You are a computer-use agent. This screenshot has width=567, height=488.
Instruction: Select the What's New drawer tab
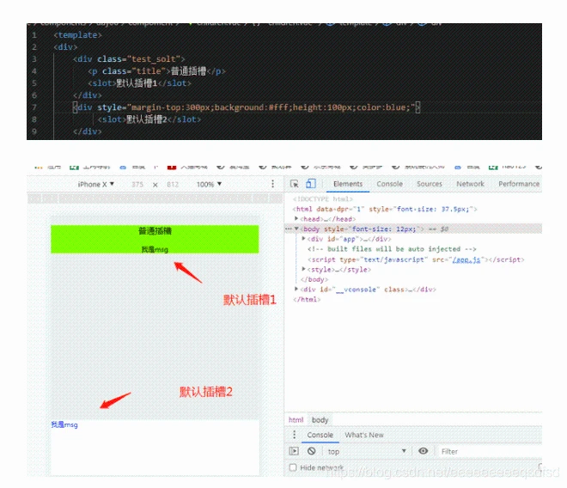pos(364,435)
